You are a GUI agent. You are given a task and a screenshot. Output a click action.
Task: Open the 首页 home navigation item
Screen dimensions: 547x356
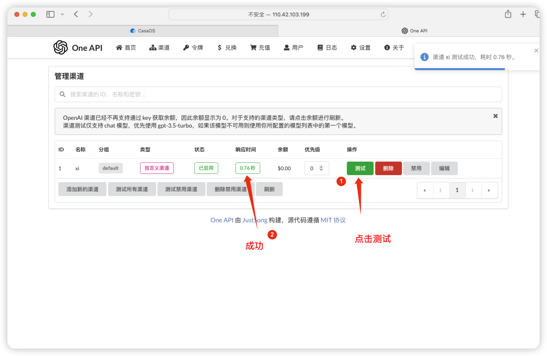[126, 48]
